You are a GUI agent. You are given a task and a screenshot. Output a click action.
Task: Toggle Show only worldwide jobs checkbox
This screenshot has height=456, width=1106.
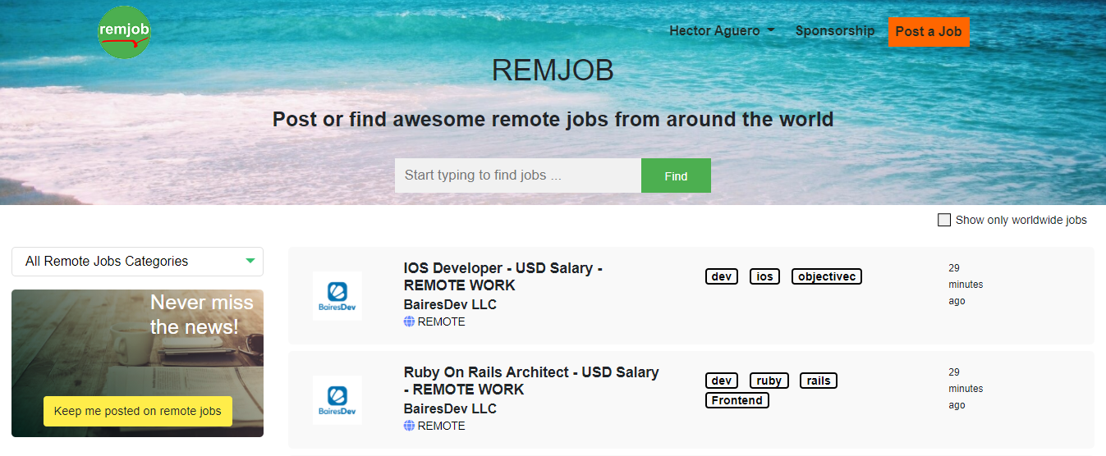tap(944, 220)
